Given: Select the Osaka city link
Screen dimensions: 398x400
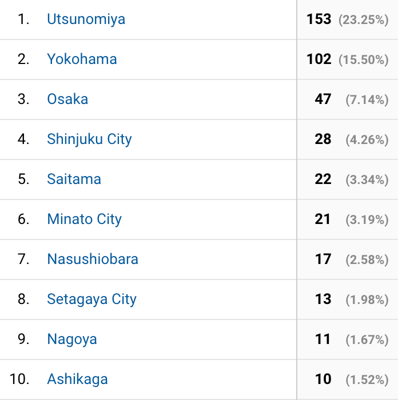Looking at the screenshot, I should pos(67,99).
